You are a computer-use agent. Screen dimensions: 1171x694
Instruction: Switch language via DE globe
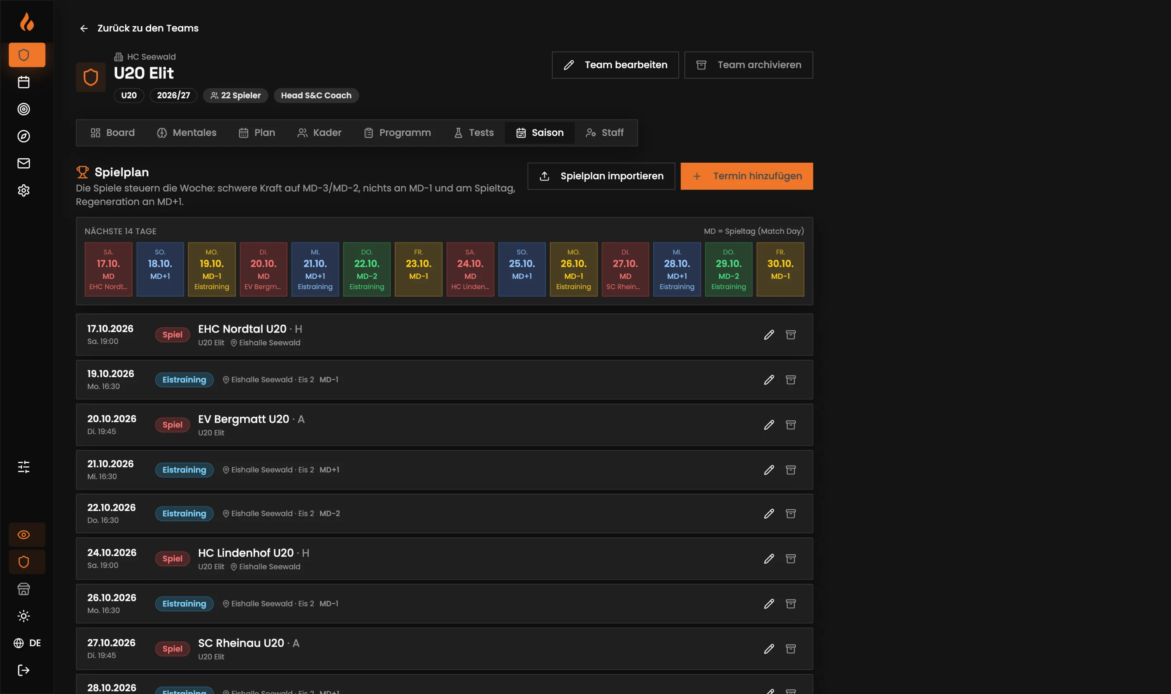tap(27, 643)
